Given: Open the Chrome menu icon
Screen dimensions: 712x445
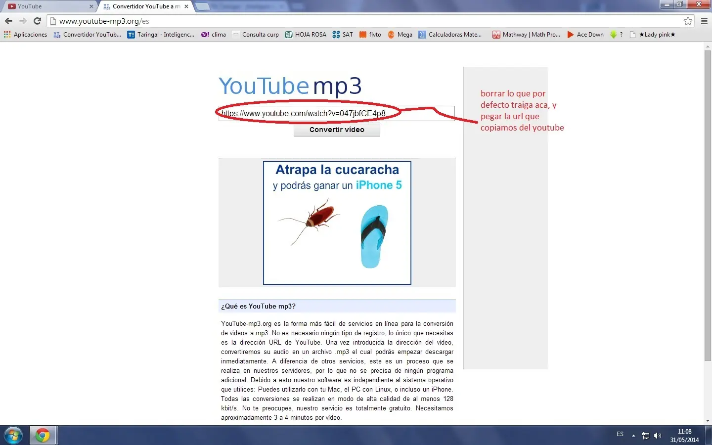Looking at the screenshot, I should [704, 21].
